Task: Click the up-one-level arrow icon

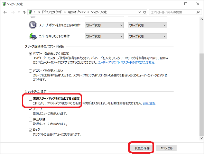Action: (x=24, y=12)
